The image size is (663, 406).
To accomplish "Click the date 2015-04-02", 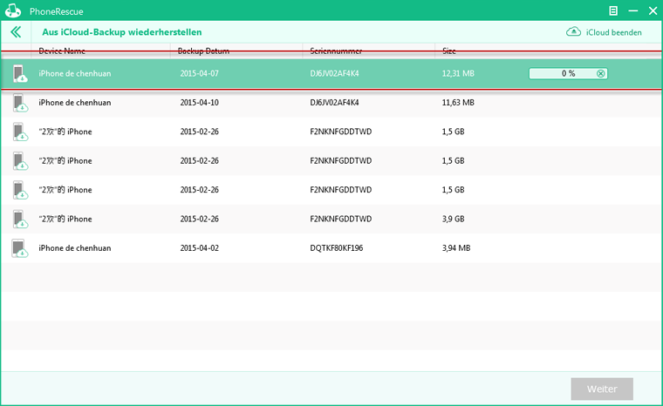I will [199, 248].
